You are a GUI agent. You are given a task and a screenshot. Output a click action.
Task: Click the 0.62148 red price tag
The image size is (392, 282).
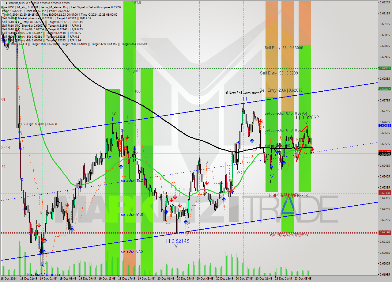click(x=385, y=232)
